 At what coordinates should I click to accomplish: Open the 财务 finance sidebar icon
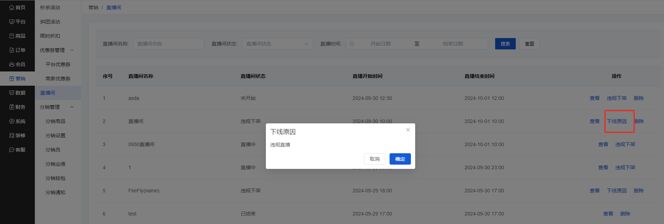(12, 107)
